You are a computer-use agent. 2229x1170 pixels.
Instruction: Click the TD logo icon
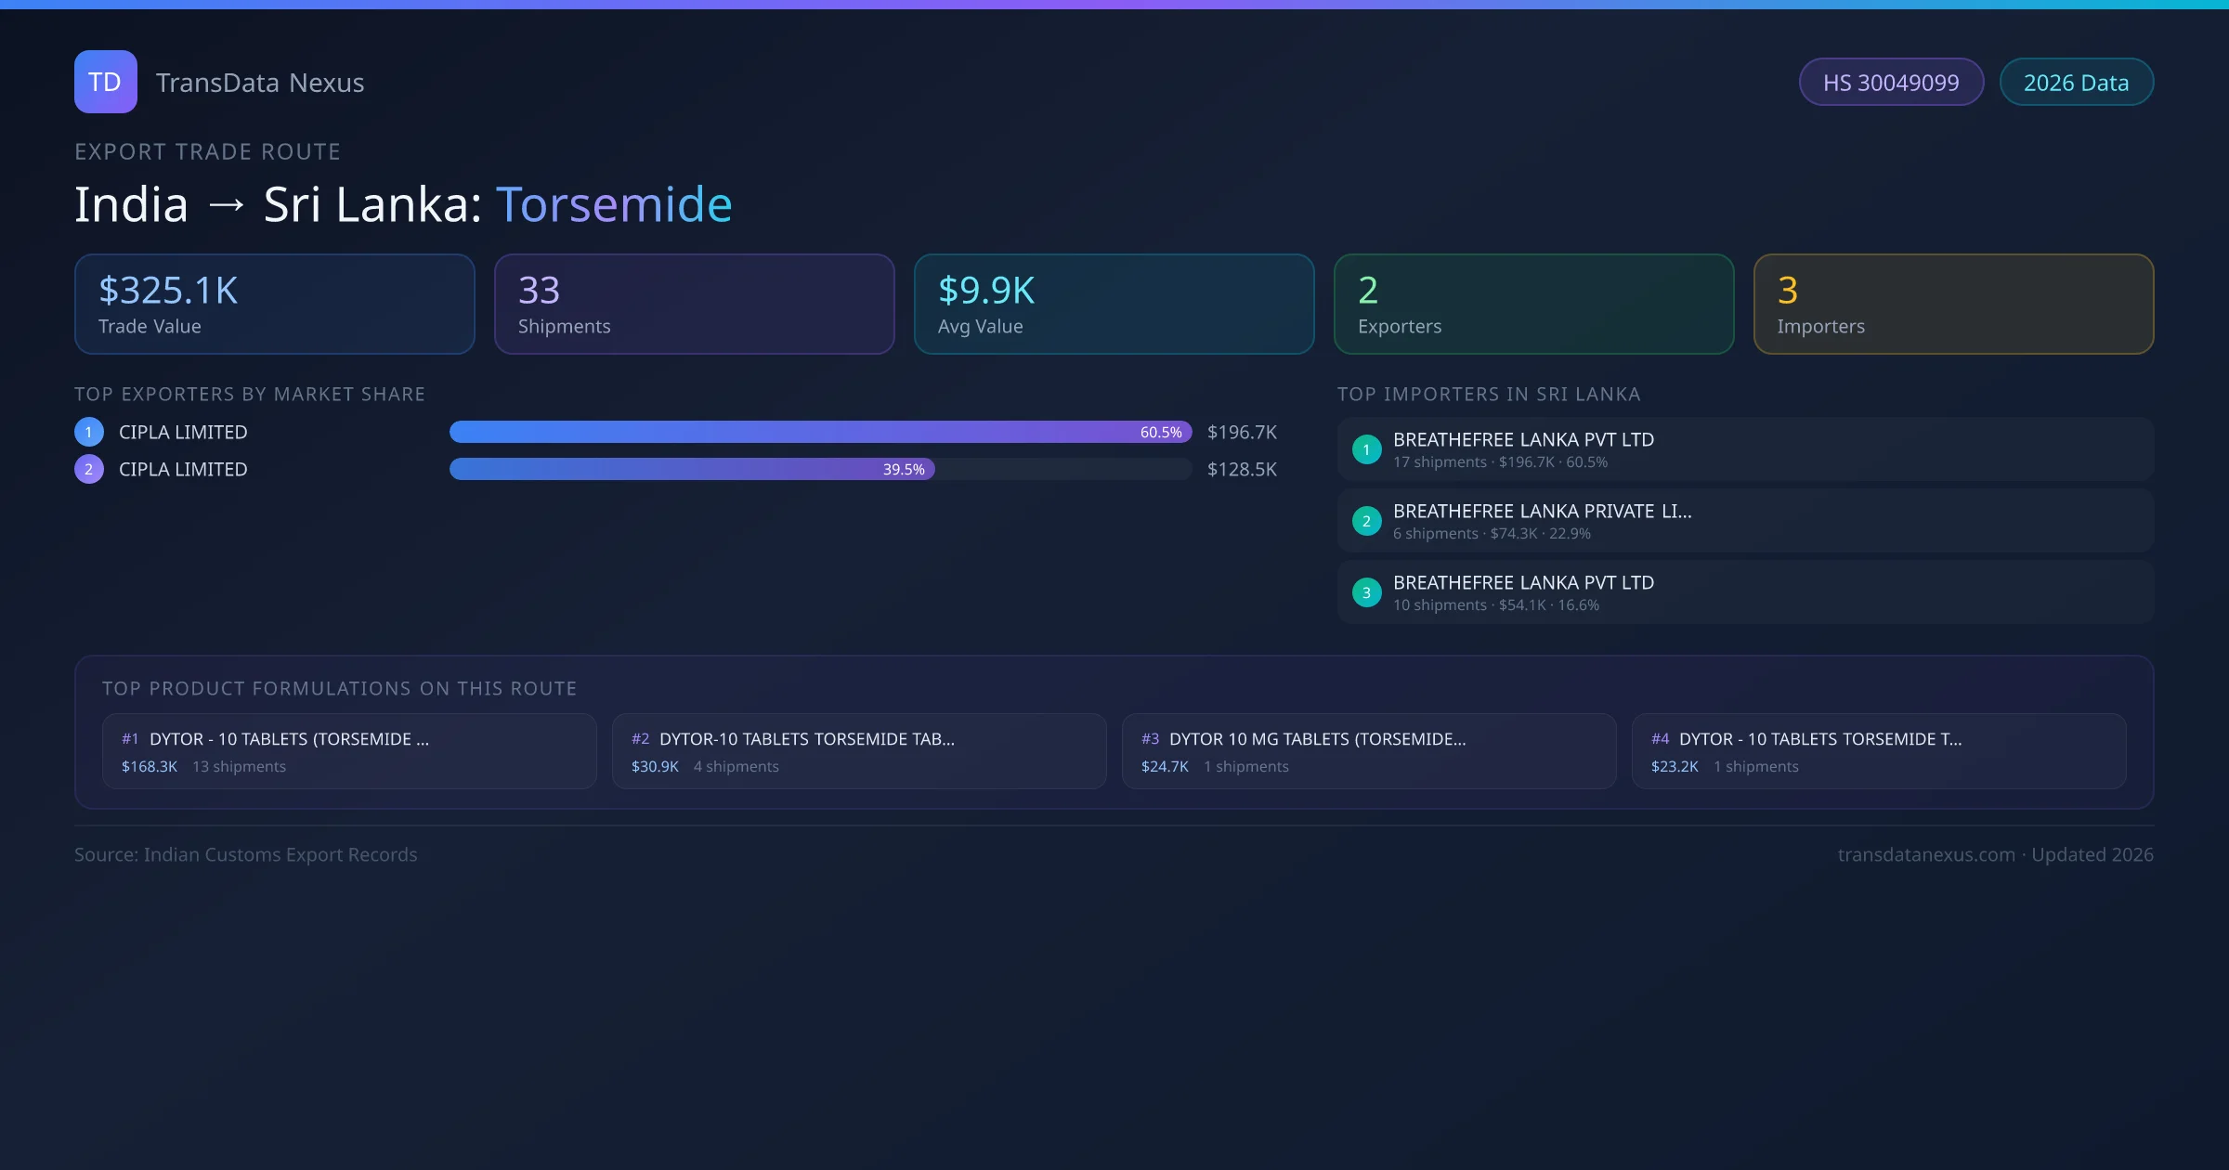click(105, 82)
